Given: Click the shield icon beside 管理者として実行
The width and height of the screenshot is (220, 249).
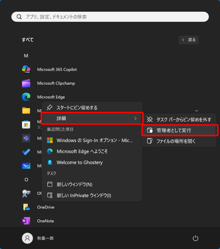Looking at the screenshot, I should [150, 130].
